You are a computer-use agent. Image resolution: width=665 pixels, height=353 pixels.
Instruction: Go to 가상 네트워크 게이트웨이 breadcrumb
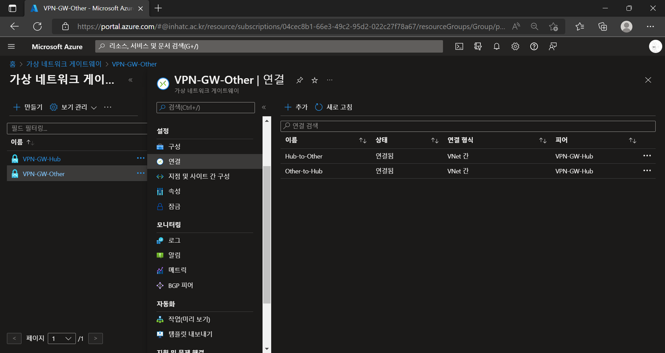coord(64,64)
